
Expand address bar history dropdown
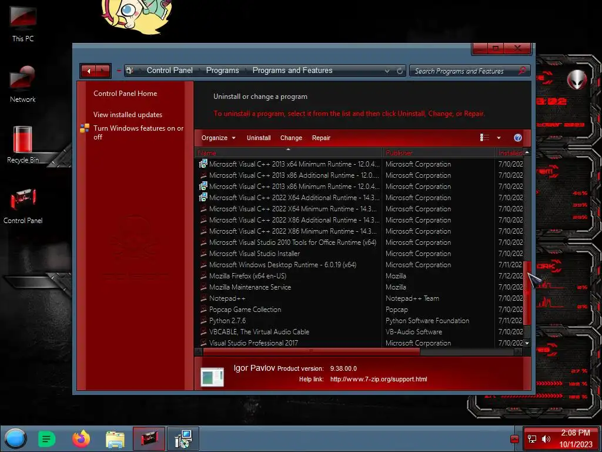[387, 71]
